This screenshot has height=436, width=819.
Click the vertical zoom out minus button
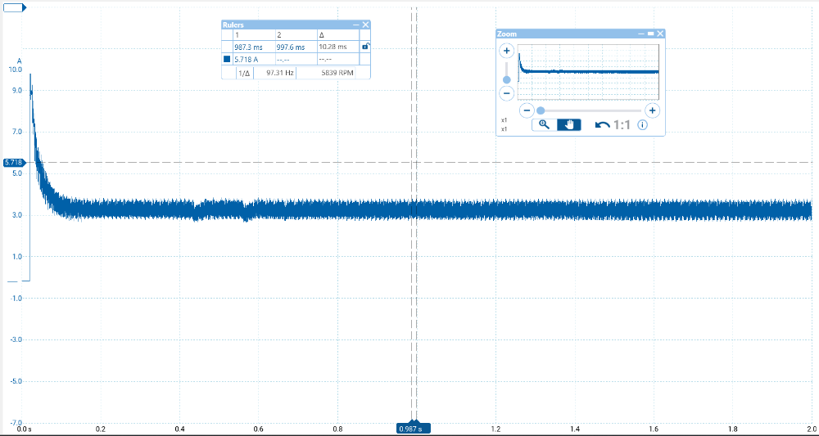[506, 92]
